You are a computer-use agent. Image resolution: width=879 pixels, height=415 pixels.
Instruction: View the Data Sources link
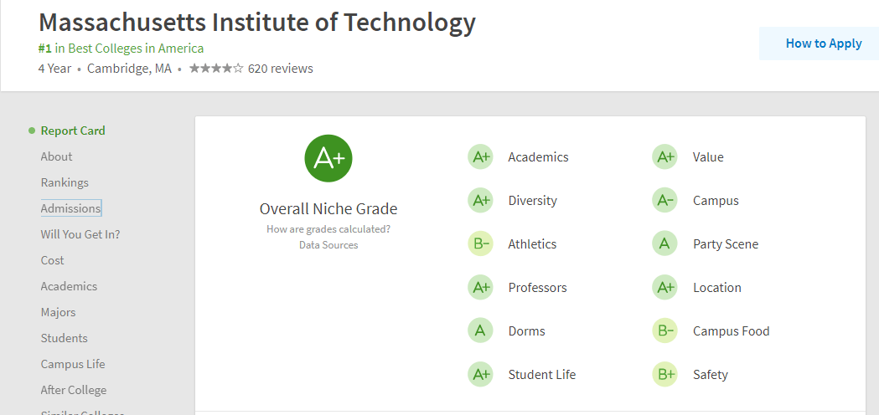click(x=328, y=245)
